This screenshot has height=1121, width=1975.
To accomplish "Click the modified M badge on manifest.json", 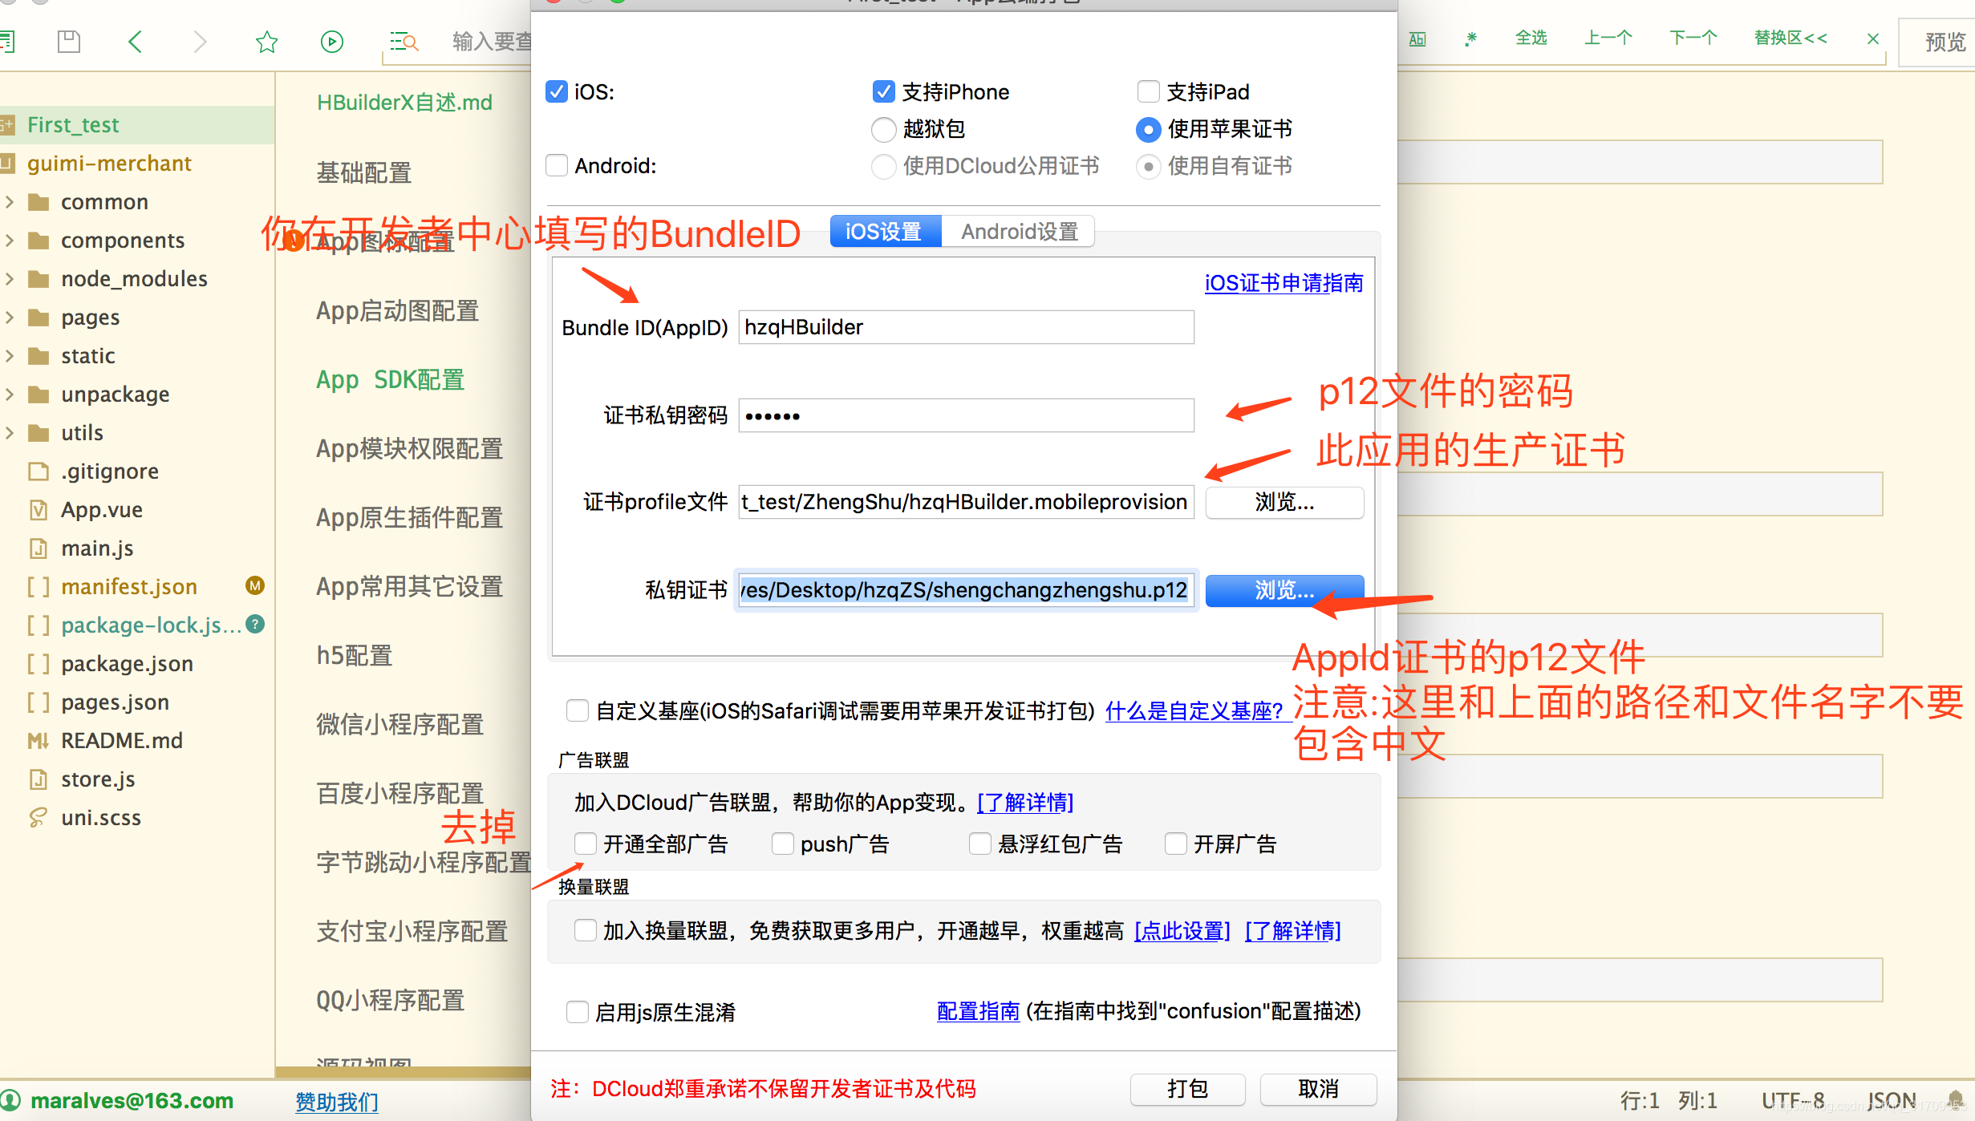I will [x=255, y=586].
